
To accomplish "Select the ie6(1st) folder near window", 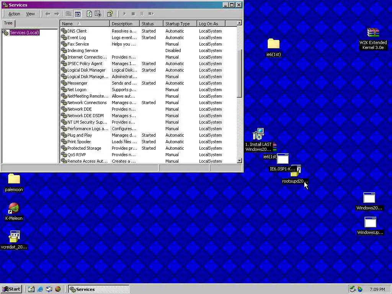I will [x=273, y=47].
